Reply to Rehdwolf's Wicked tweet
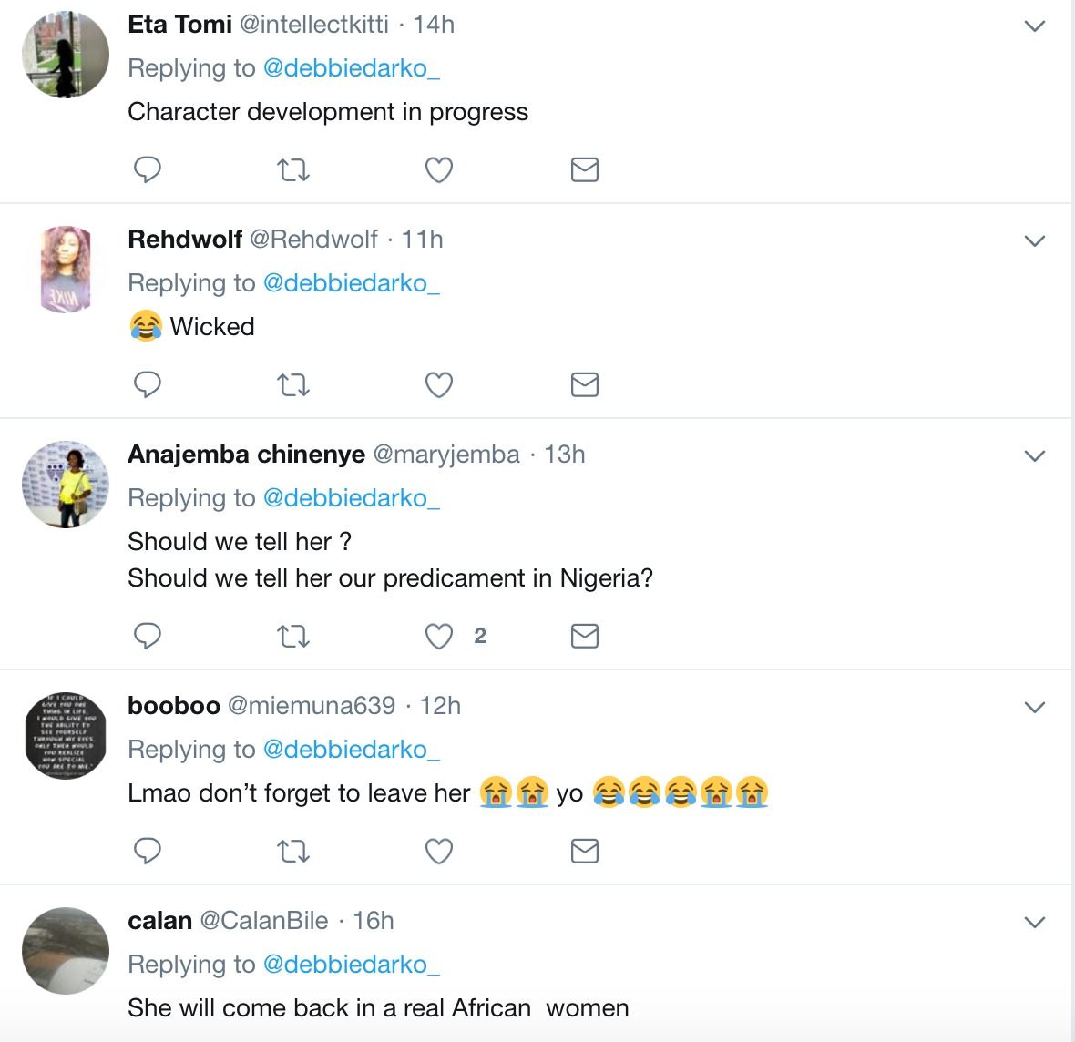 point(148,384)
